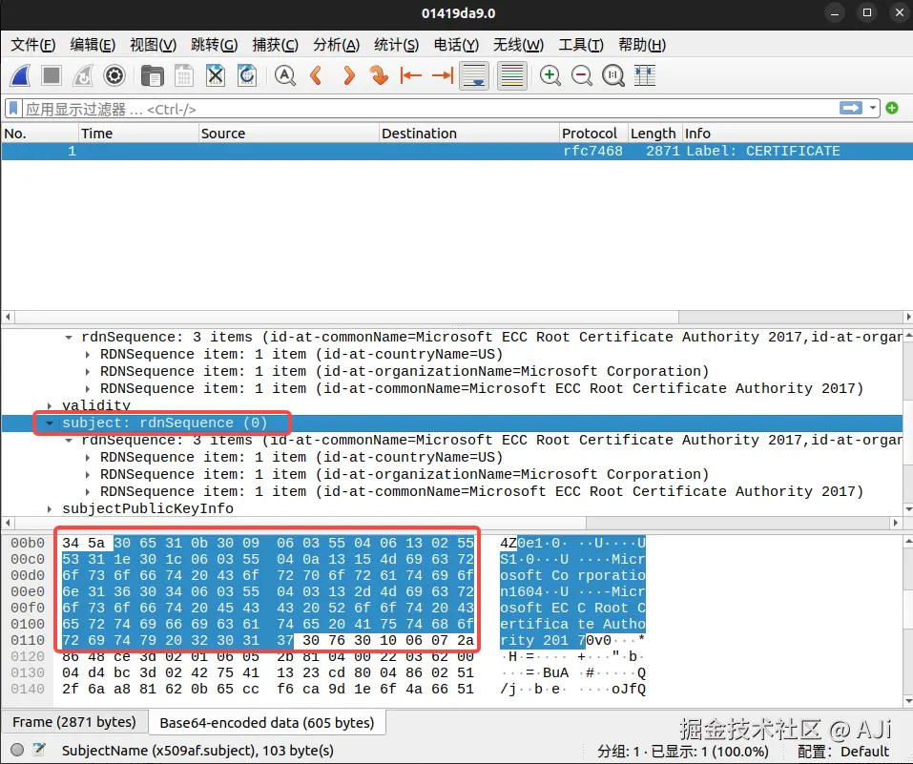The width and height of the screenshot is (913, 764).
Task: Click the 配置: Default profile status entry
Action: coord(843,752)
